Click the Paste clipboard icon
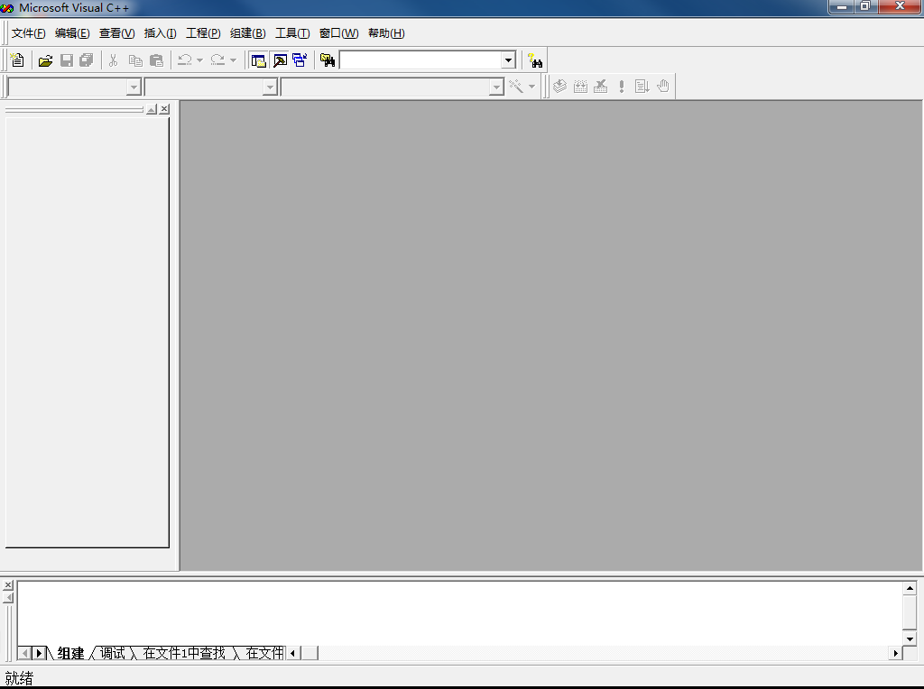The height and width of the screenshot is (689, 924). pyautogui.click(x=156, y=60)
